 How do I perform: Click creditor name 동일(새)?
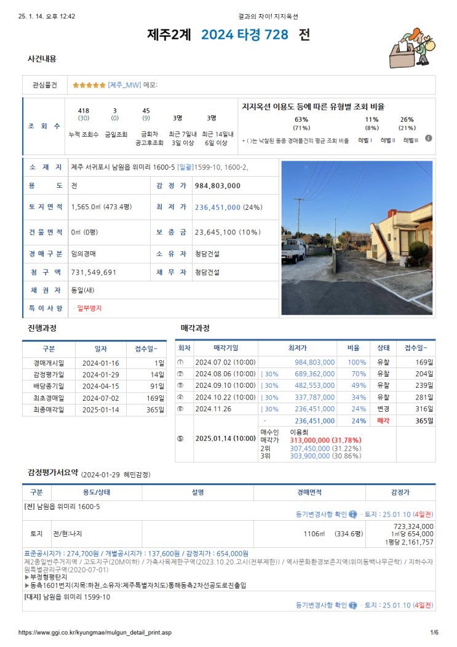point(82,290)
